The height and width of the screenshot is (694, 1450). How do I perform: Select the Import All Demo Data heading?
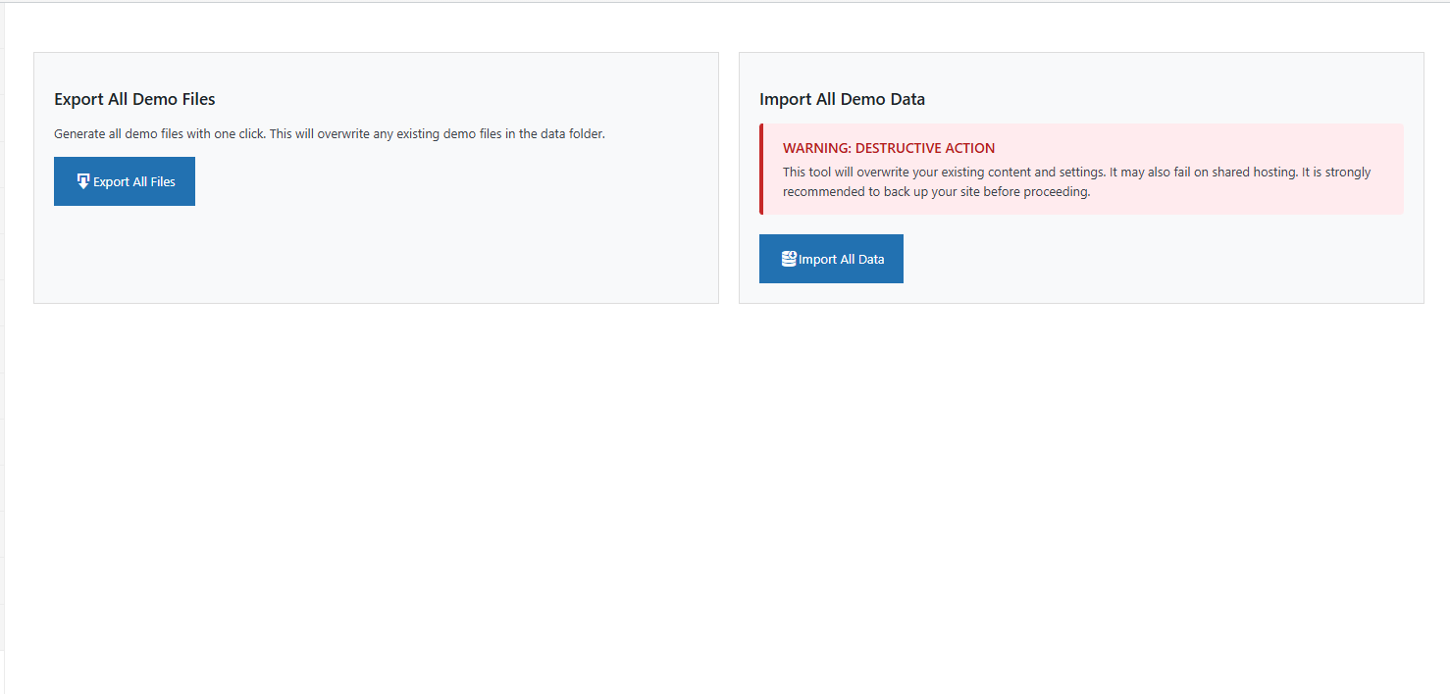point(842,99)
